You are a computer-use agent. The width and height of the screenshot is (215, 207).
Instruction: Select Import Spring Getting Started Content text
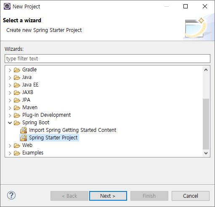coord(72,130)
